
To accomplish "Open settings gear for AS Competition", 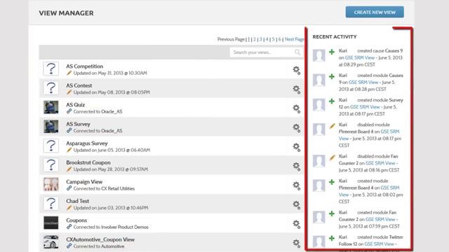I will click(x=296, y=70).
